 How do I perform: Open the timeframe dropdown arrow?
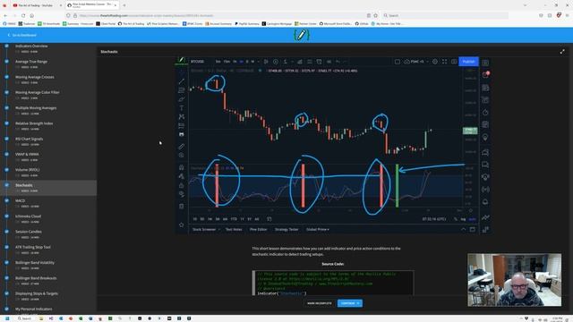[x=259, y=62]
